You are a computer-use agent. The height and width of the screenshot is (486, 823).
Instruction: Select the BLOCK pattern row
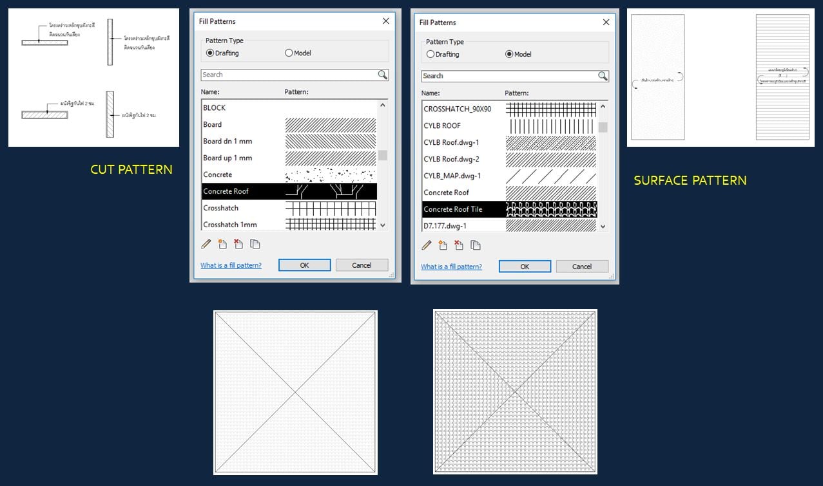[x=289, y=107]
